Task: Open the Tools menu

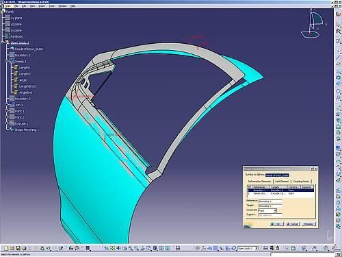Action: [52, 6]
